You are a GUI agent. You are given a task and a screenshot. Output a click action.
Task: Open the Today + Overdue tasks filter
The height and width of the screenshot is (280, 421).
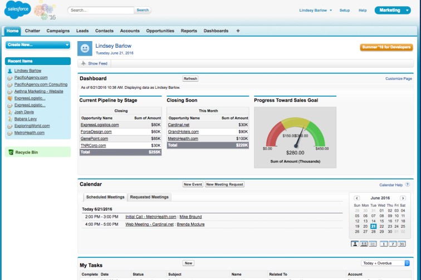[385, 263]
